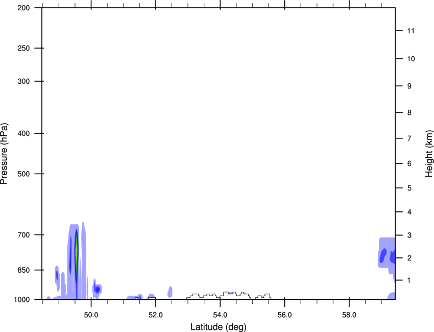Pick the 6 km height label
The width and height of the screenshot is (434, 332).
coord(409,163)
